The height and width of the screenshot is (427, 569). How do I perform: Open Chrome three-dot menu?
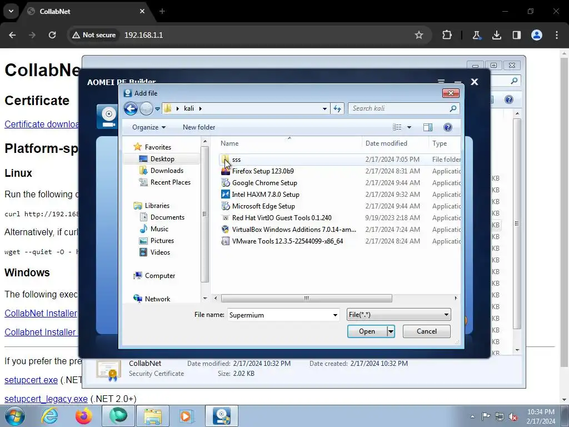click(x=557, y=35)
